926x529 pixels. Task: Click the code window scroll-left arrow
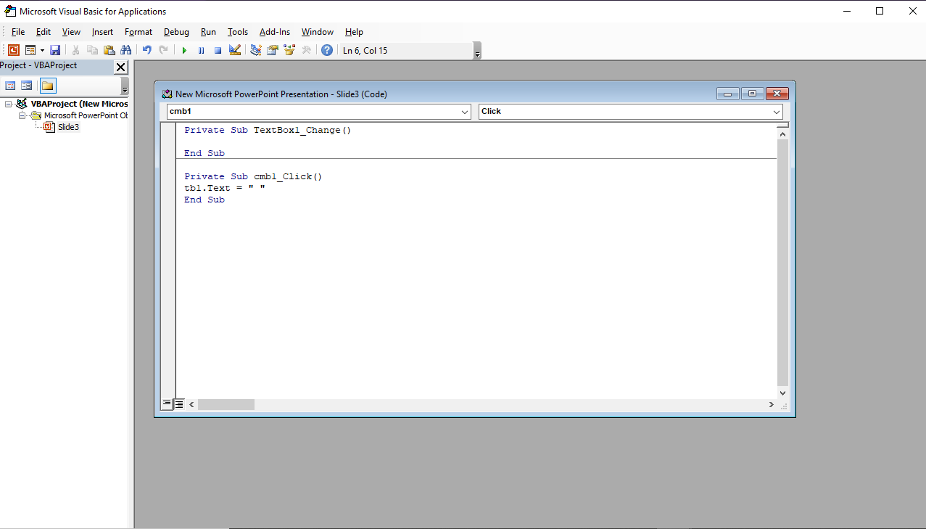tap(191, 404)
